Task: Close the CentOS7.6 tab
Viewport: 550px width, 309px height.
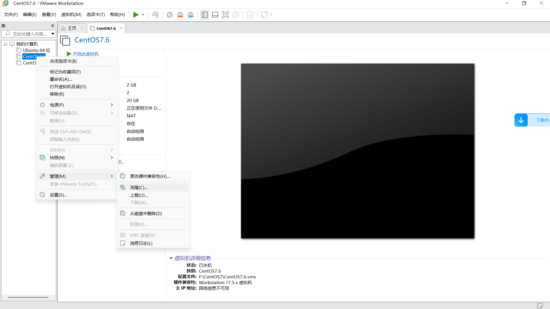Action: 121,28
